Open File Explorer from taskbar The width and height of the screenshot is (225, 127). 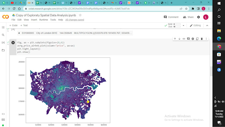point(219,31)
